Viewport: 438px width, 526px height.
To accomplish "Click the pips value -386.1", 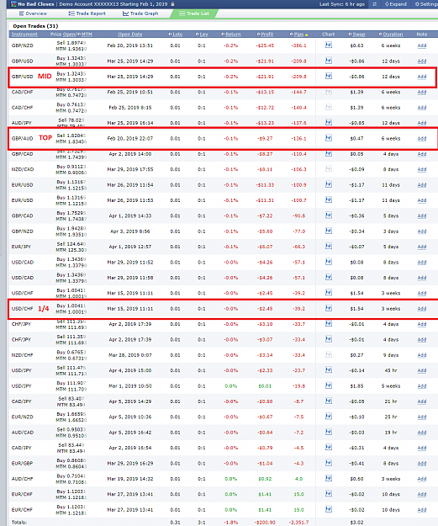I will (298, 45).
